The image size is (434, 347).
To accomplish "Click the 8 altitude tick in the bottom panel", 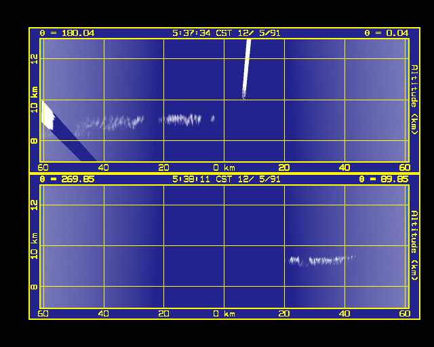I will (34, 287).
